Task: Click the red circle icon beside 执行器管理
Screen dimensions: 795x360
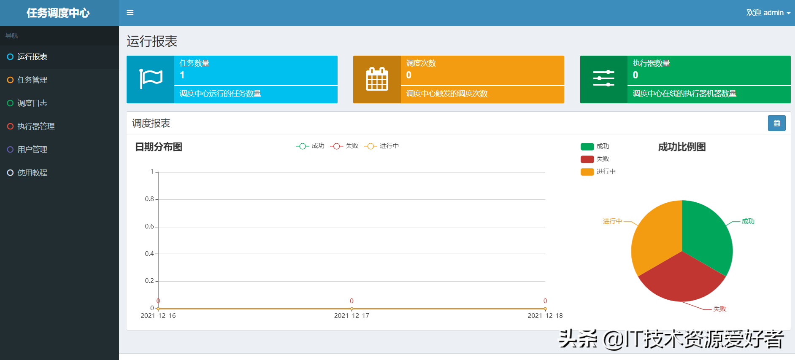Action: tap(10, 126)
